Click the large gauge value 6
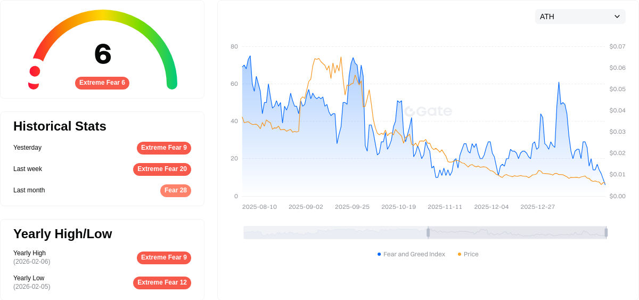This screenshot has width=639, height=300. point(103,54)
